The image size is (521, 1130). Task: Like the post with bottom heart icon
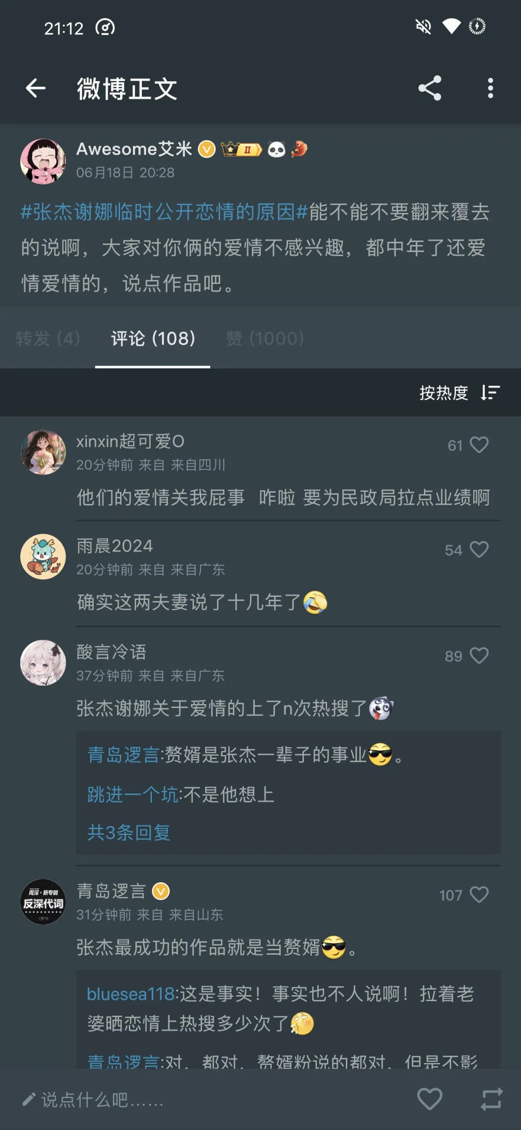[429, 1099]
